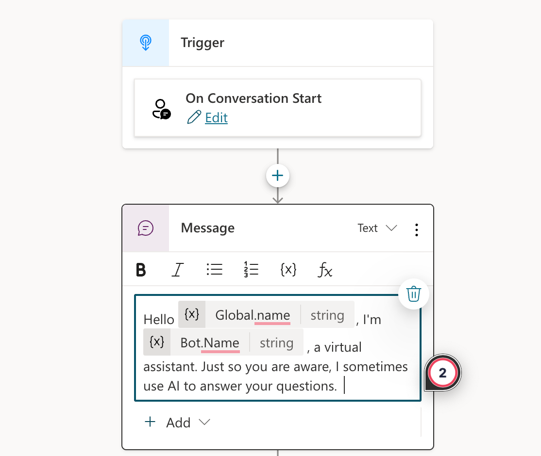Insert a bulleted list in message
Screen dimensions: 541x456
[x=214, y=270]
